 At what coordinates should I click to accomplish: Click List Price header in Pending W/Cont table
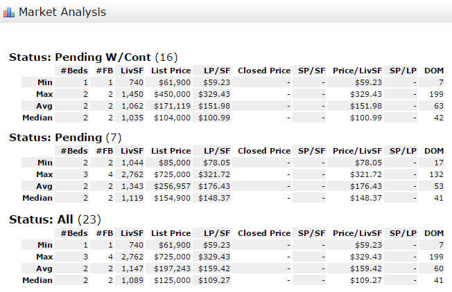coord(171,70)
